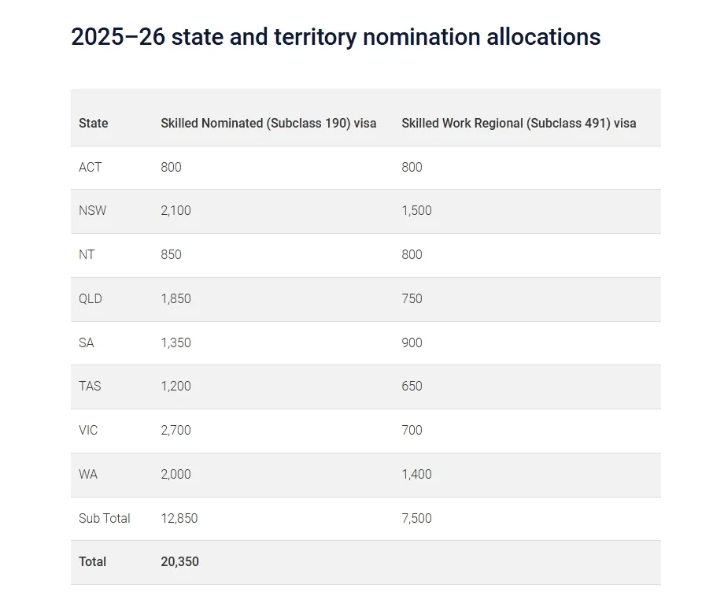Click the TAS row label

(90, 387)
